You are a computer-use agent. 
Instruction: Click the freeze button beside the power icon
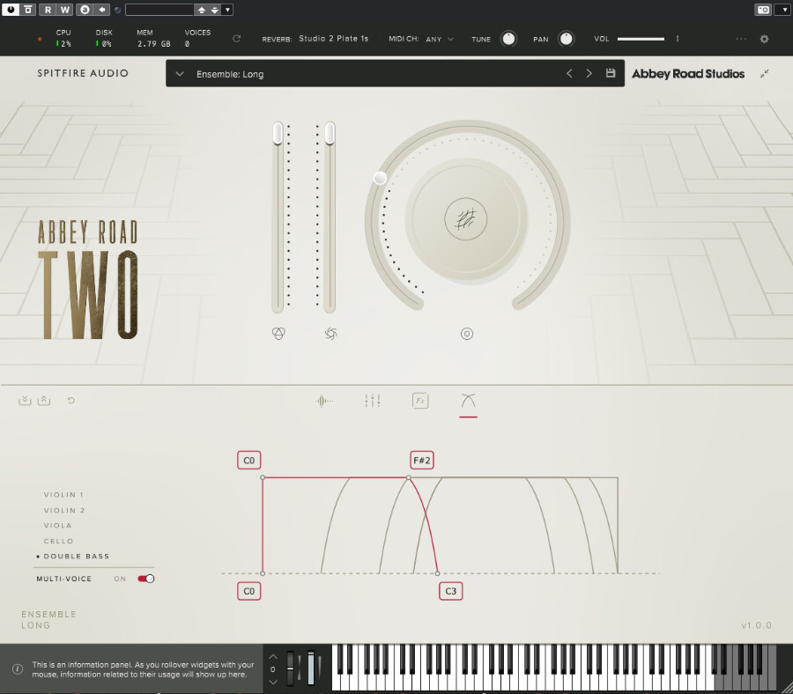28,10
